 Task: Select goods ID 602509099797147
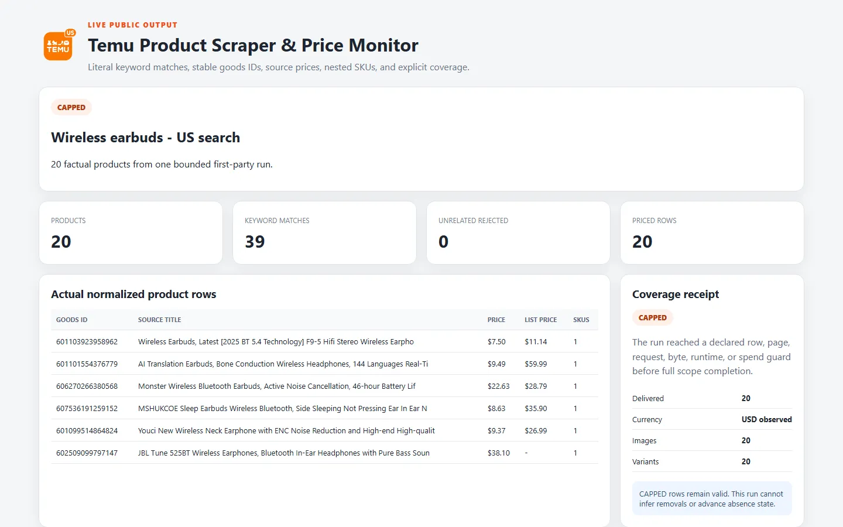[87, 453]
